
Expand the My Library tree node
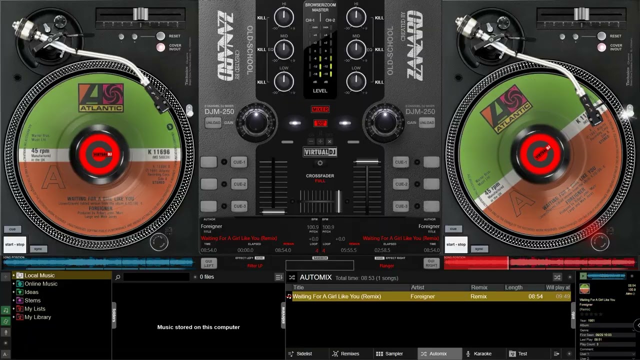(x=13, y=317)
